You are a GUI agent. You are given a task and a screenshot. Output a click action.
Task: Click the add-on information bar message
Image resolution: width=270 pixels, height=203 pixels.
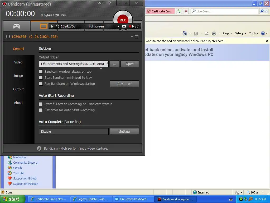pos(186,41)
